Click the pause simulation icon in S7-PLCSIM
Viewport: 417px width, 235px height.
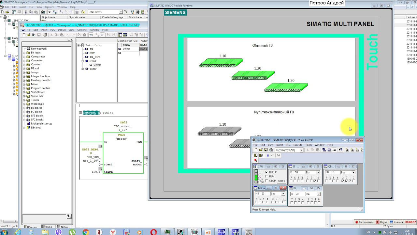pos(268,155)
